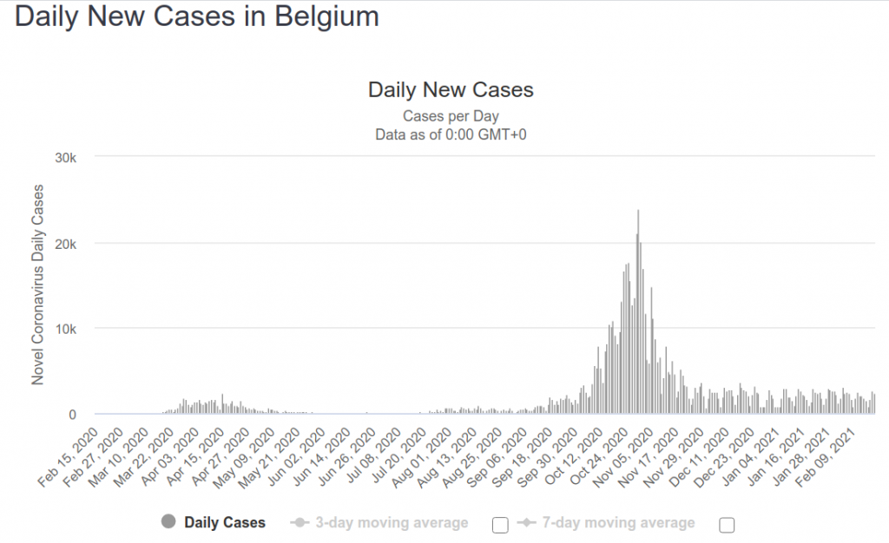Click the "Daily New Cases in Belgium" page heading

[x=197, y=17]
